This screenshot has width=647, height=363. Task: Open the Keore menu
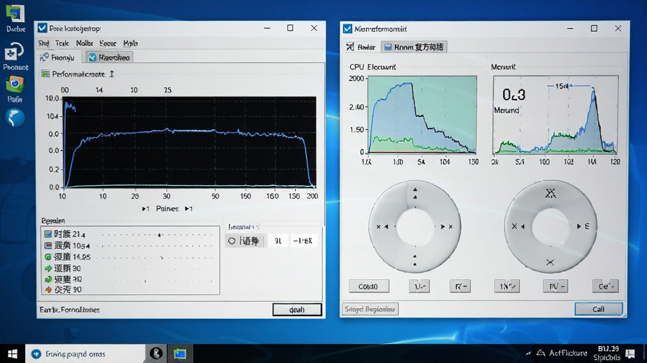(x=107, y=43)
